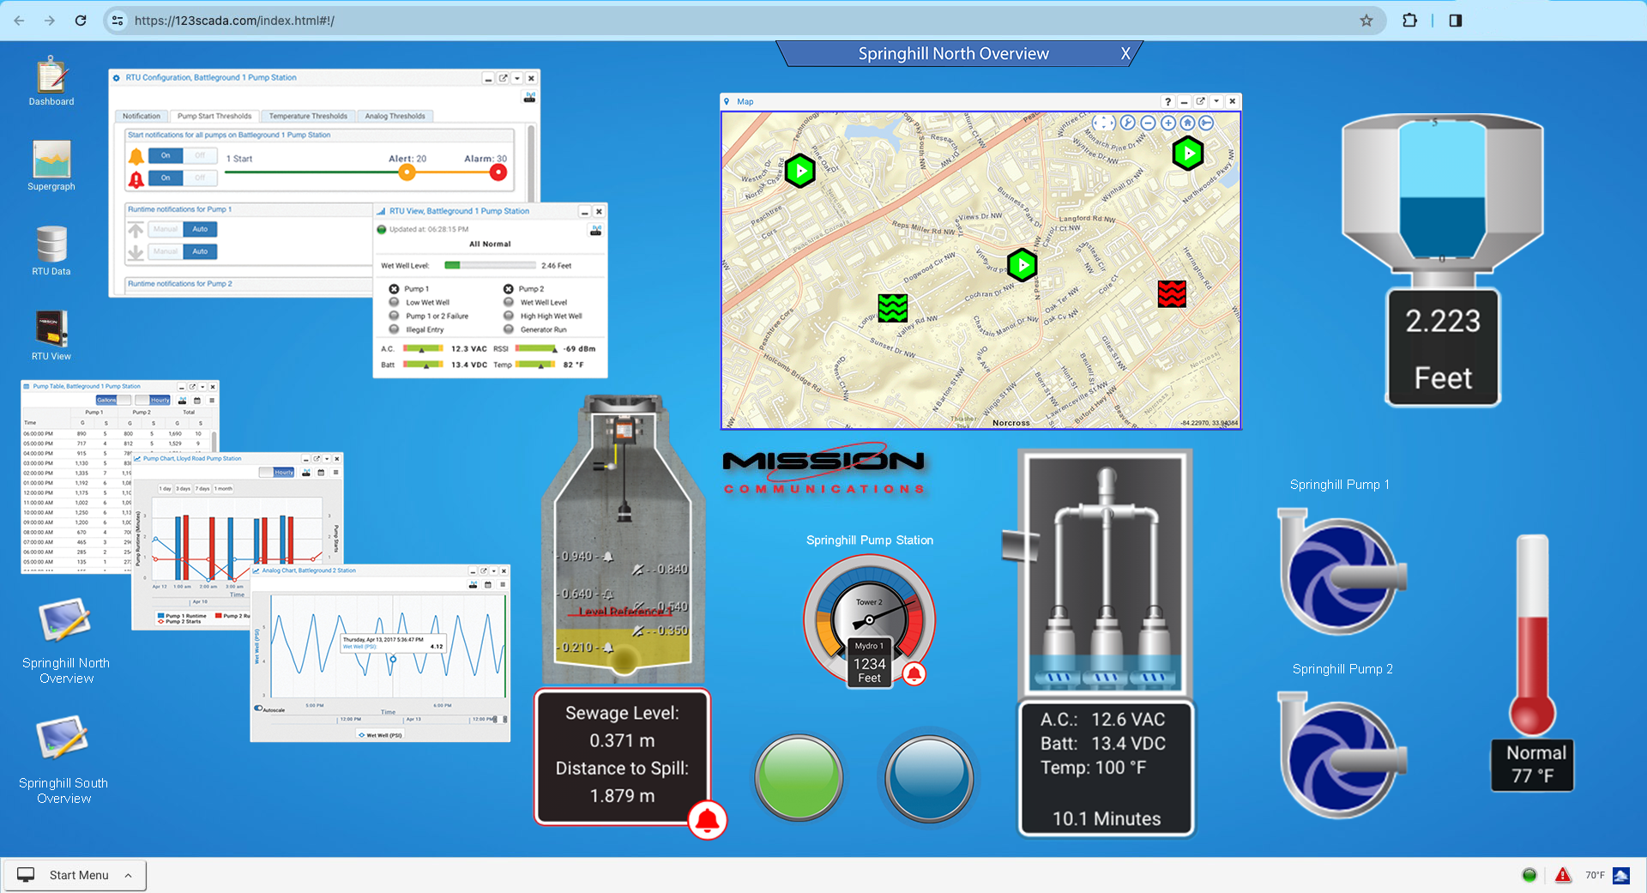The width and height of the screenshot is (1647, 893).
Task: Switch to Analog Thresholds tab
Action: point(395,116)
